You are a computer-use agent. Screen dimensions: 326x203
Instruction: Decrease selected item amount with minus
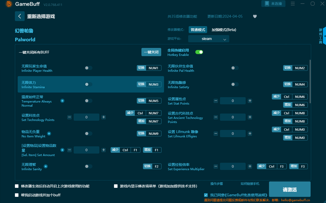coord(70,150)
